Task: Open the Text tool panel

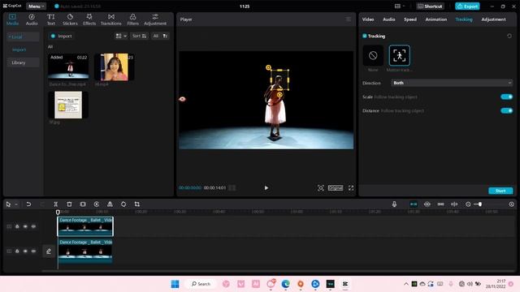Action: point(50,19)
